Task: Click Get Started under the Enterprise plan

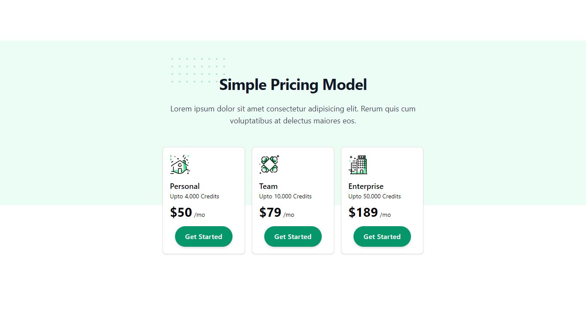Action: click(382, 236)
